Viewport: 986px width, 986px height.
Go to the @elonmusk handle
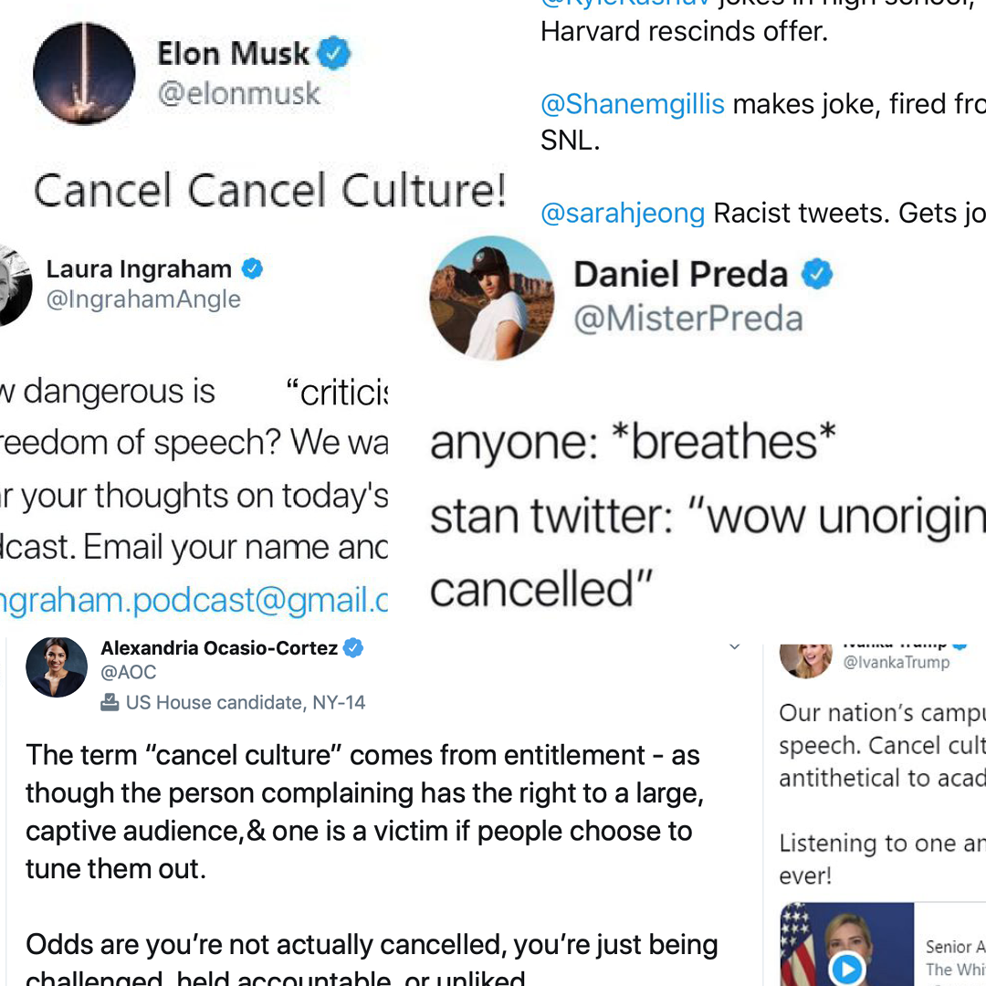pos(239,93)
